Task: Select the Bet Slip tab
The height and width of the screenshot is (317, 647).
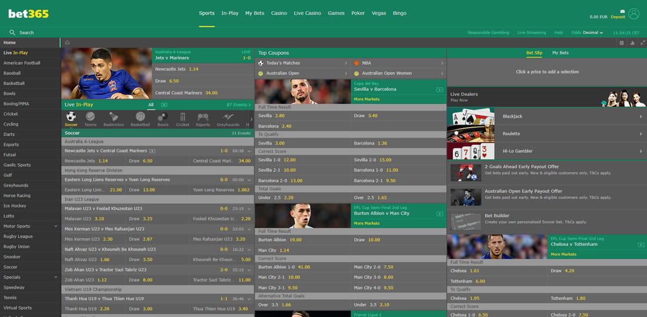Action: [534, 53]
